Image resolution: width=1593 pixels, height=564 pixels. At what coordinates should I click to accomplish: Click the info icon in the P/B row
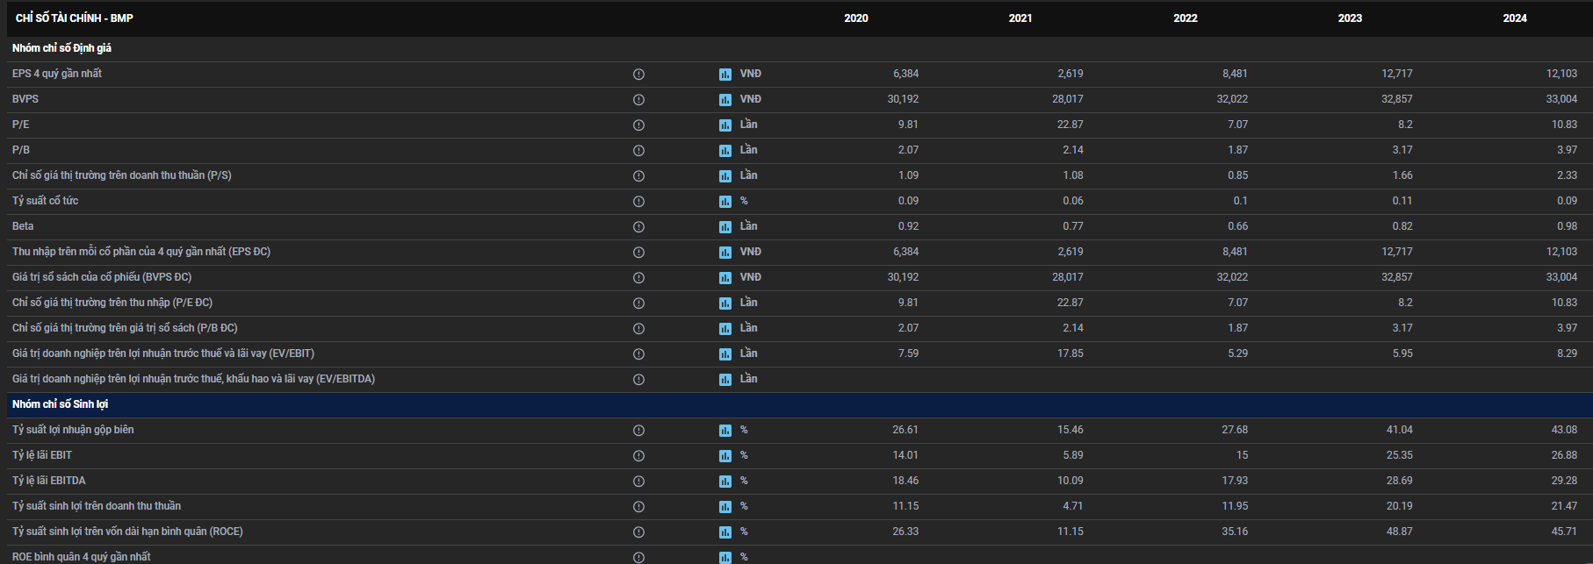pos(638,151)
